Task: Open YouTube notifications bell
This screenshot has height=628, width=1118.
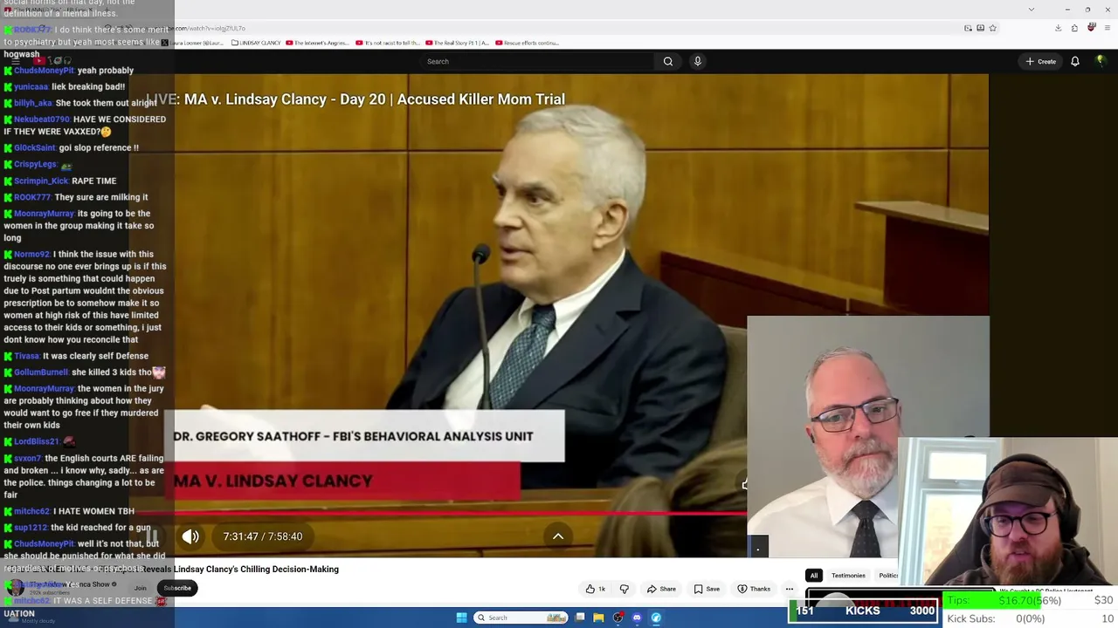Action: 1075,61
